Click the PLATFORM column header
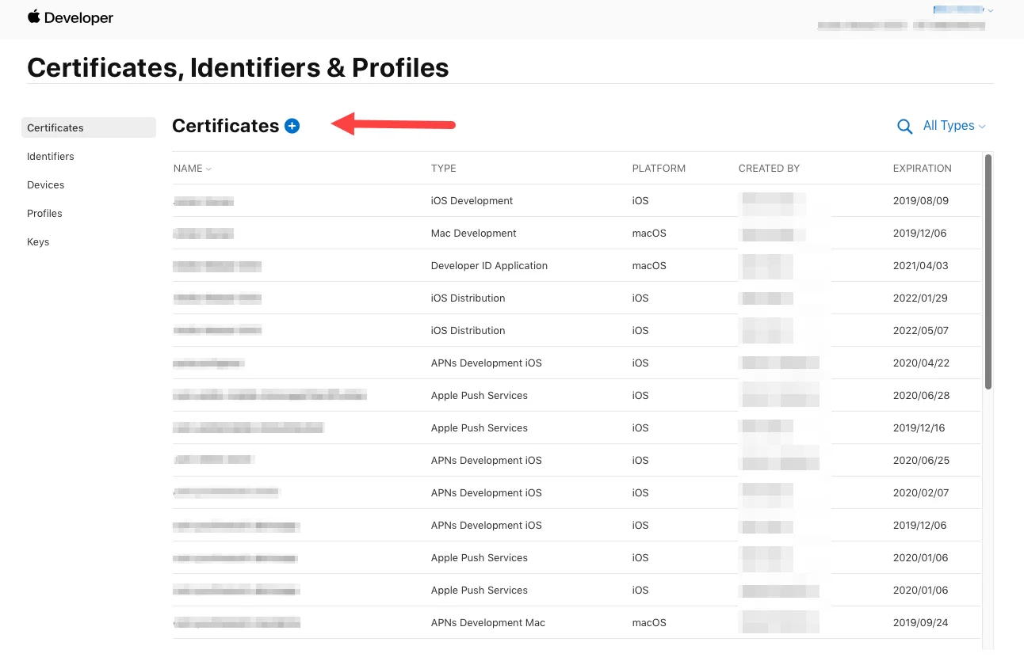1024x661 pixels. point(659,169)
